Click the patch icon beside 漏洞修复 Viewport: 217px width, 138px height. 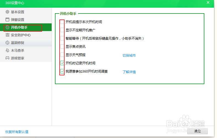point(7,43)
